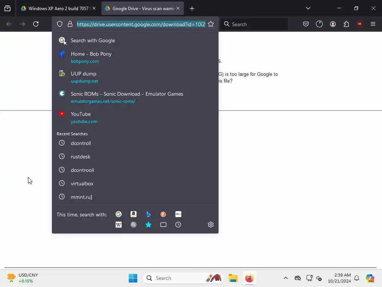Open a new tab with plus button
382x287 pixels.
coord(192,9)
